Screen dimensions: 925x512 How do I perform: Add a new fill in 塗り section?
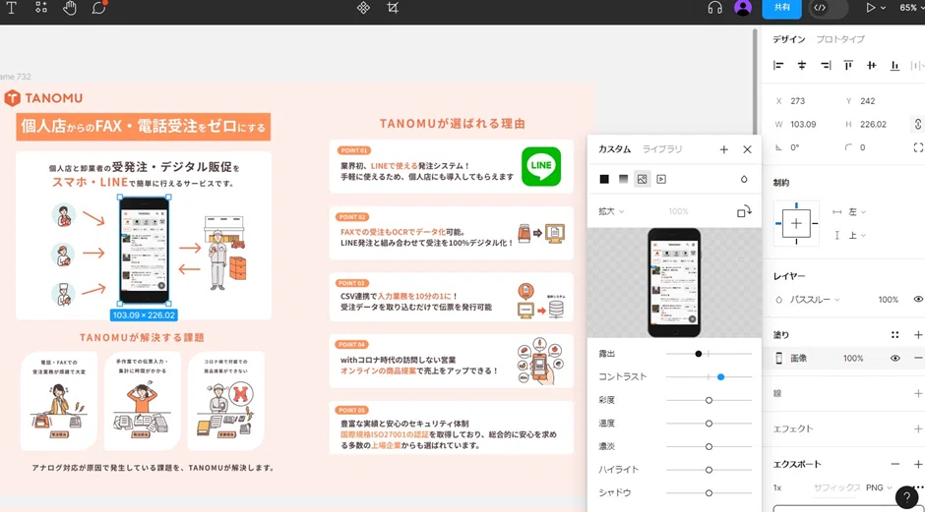pyautogui.click(x=918, y=335)
